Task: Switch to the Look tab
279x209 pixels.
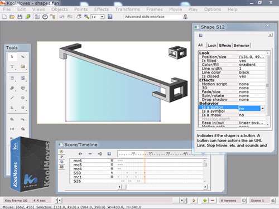Action: [212, 46]
